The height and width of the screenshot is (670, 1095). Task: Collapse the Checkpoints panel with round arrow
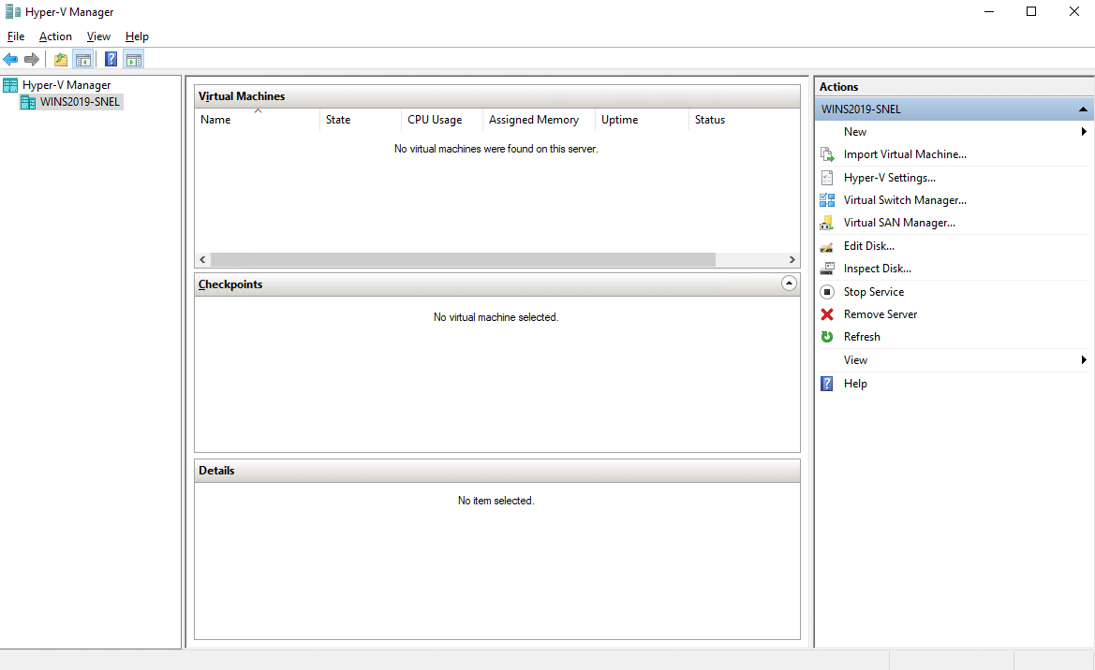(789, 284)
